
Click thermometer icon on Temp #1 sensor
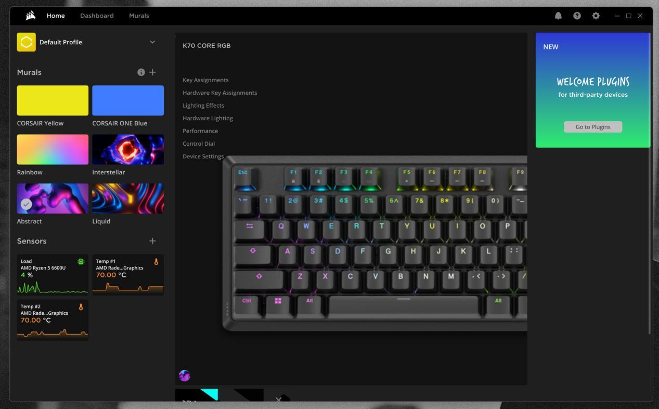[x=156, y=262]
